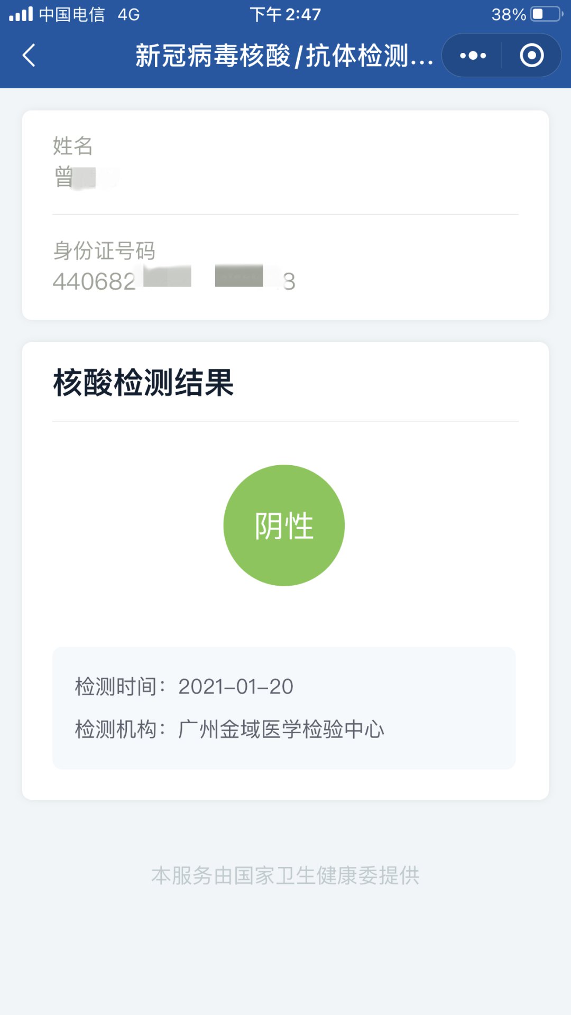The height and width of the screenshot is (1015, 571).
Task: Tap the green 阴性 result circle
Action: 284,525
